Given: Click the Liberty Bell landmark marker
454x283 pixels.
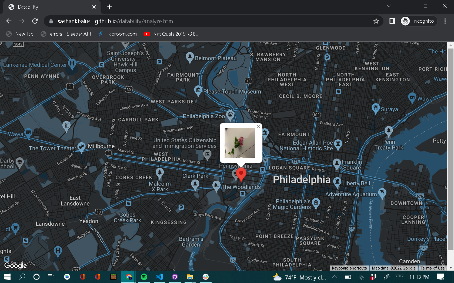Looking at the screenshot, I should [337, 182].
